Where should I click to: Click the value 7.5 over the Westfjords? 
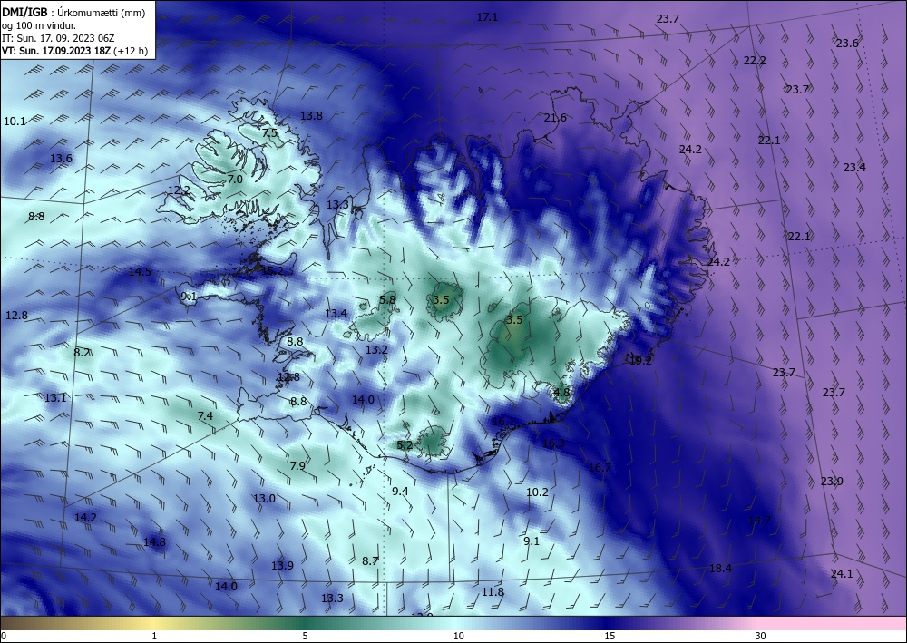[x=269, y=132]
